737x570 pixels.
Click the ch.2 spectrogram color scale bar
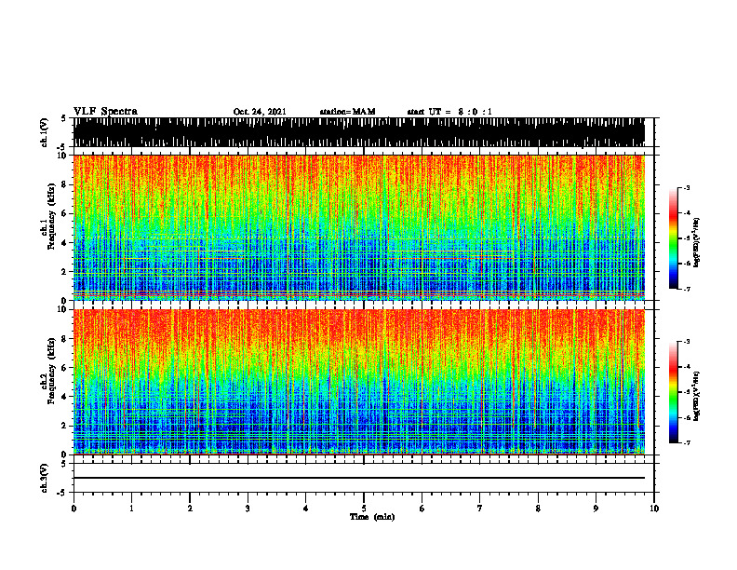tap(674, 392)
